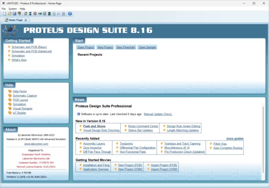
Task: Open Filled Vias guide
Action: [220, 144]
